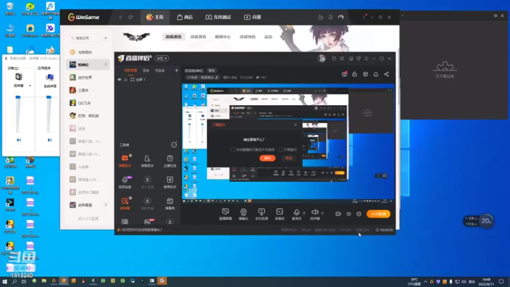Add a new scene with plus icon

(x=177, y=70)
